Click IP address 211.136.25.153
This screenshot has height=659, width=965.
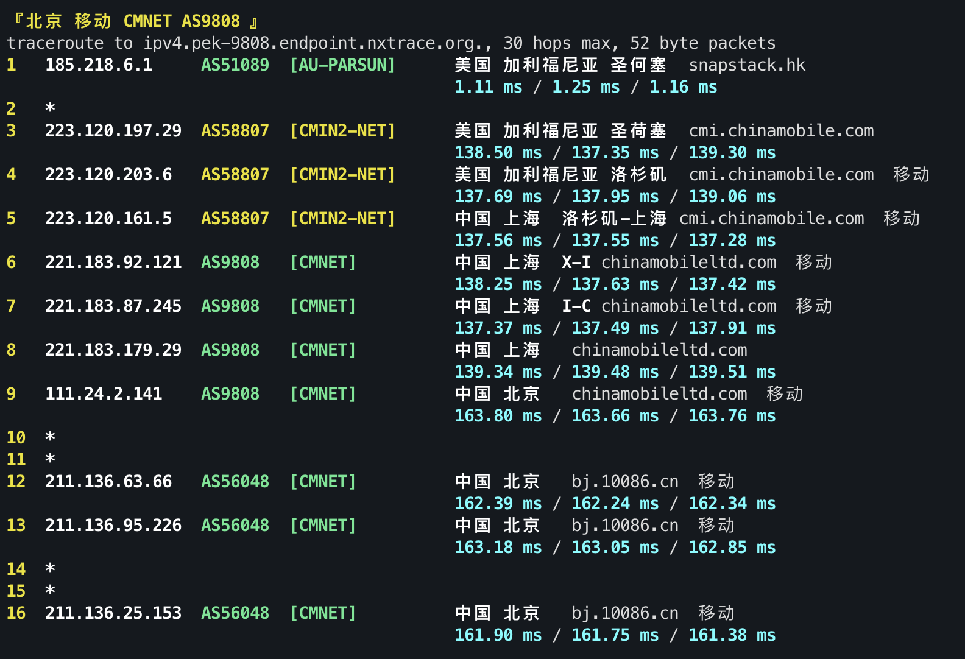click(x=113, y=613)
